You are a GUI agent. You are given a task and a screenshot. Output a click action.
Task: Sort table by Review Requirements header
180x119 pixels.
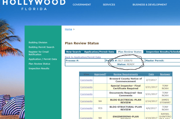(126, 74)
